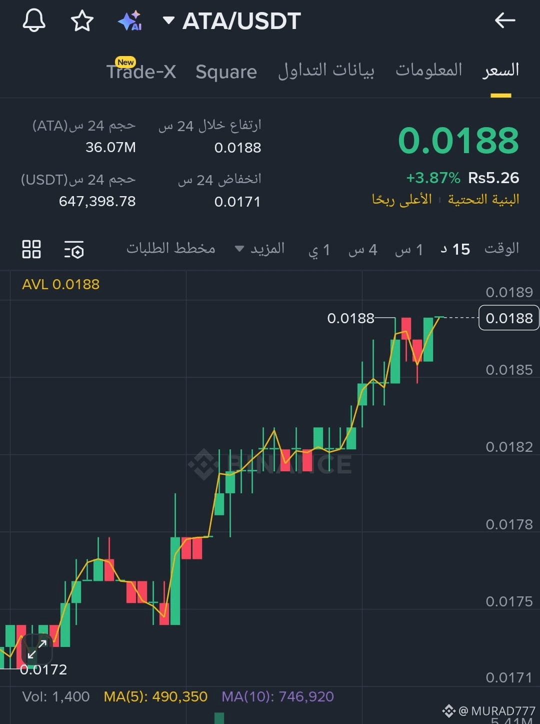This screenshot has width=540, height=724.
Task: Tap the 0.0172 low price marker
Action: click(x=43, y=669)
